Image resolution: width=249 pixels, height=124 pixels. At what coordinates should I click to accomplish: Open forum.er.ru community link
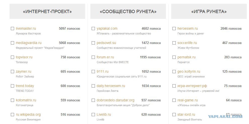[x=105, y=57]
